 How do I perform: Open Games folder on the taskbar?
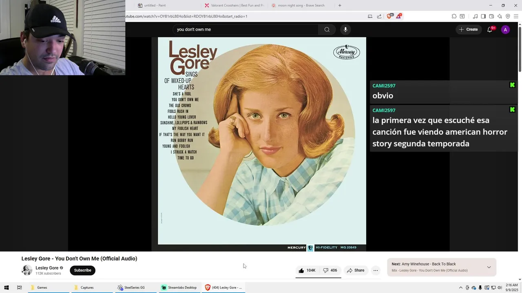tap(48, 287)
